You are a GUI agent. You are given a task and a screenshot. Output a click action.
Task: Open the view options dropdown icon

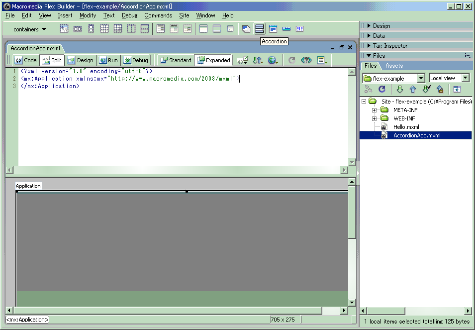coord(322,60)
